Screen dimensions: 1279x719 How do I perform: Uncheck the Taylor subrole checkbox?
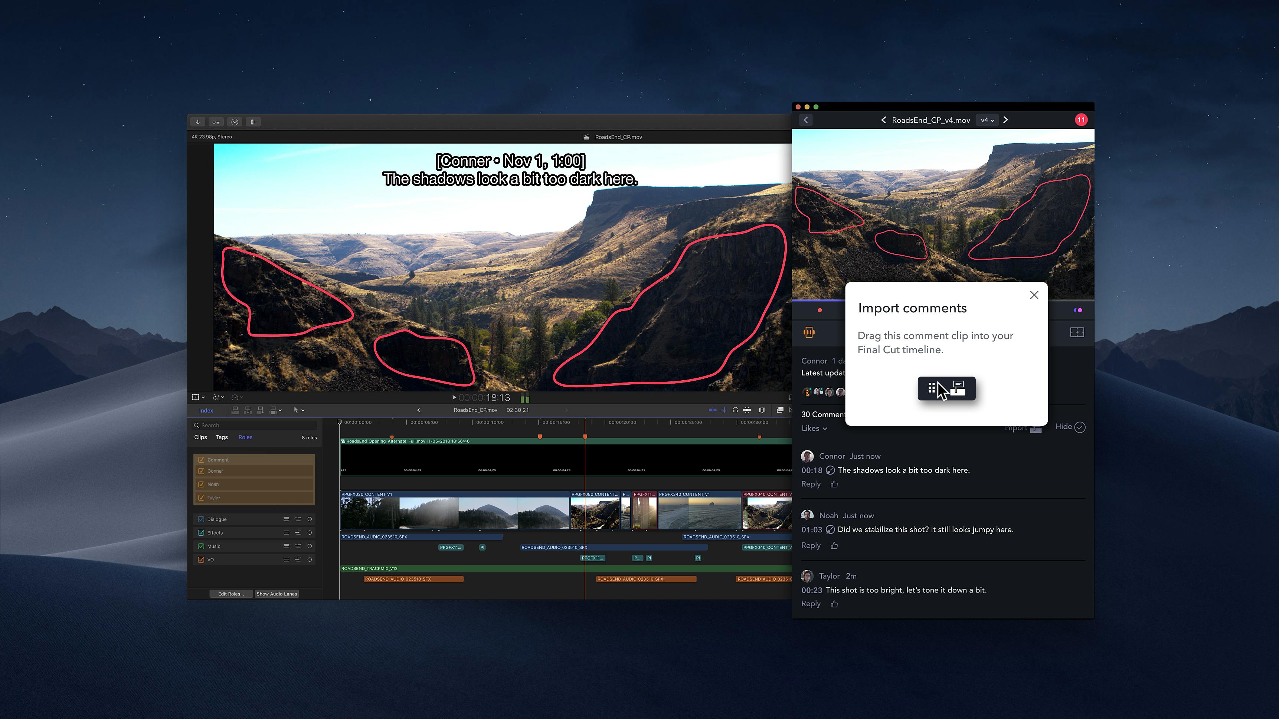(x=201, y=498)
